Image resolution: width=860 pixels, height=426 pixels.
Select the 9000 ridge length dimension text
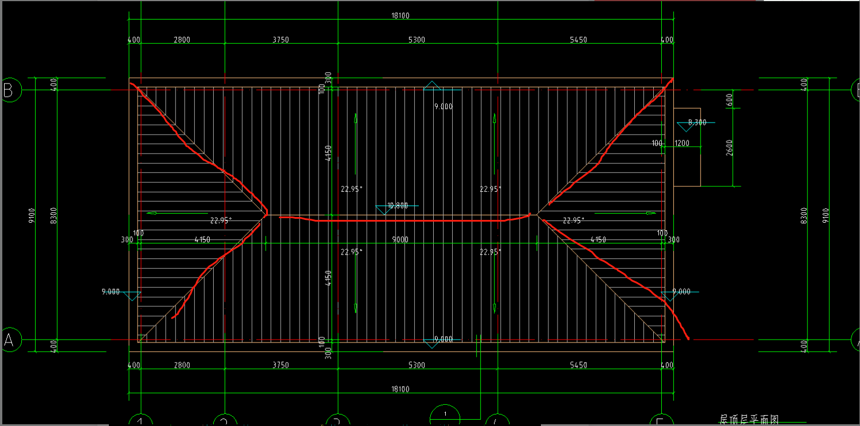[x=400, y=239]
